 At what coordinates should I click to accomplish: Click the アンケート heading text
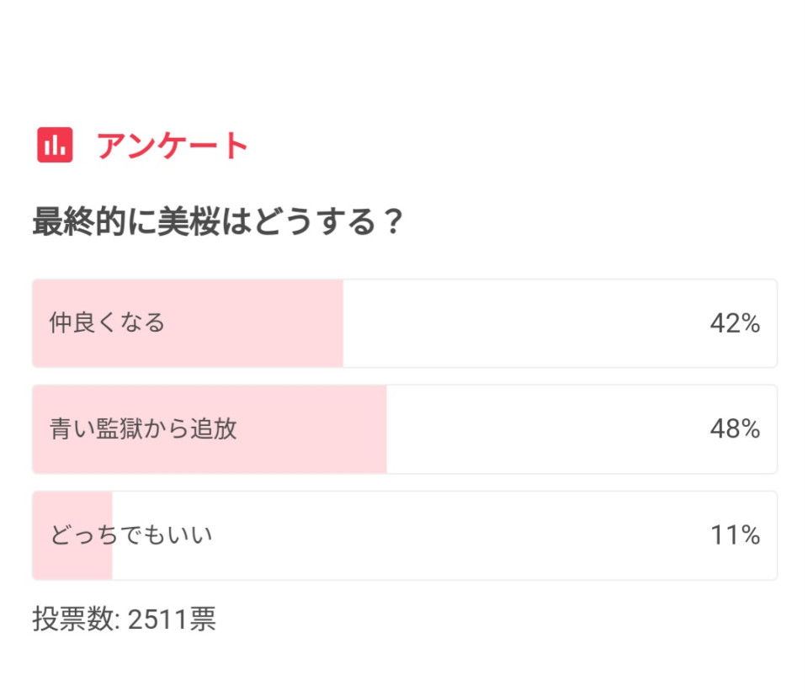(172, 146)
